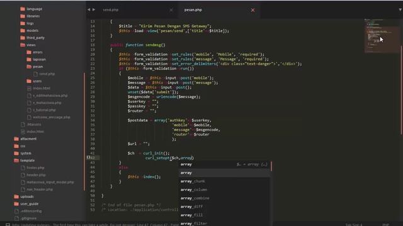Click 'sendmsg' function name in code
The height and width of the screenshot is (226, 403).
point(153,45)
